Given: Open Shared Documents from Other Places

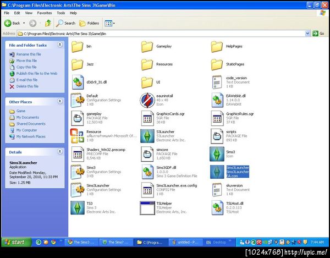Looking at the screenshot, I should [x=31, y=124].
